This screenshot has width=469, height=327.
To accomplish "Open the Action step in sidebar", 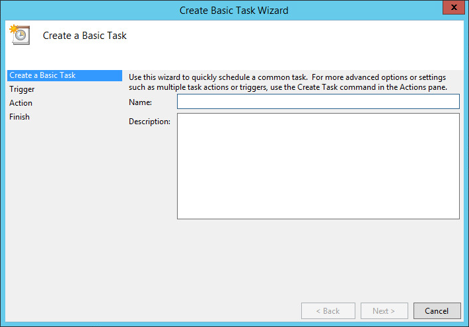I will pos(20,103).
